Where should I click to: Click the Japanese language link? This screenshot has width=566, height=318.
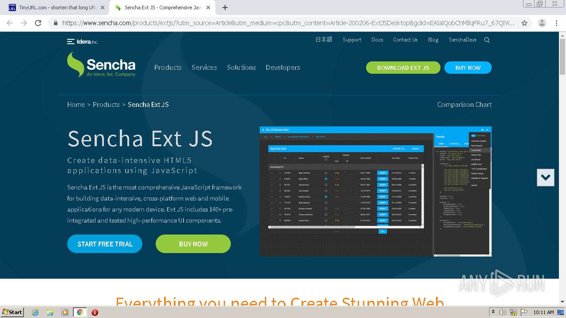(x=324, y=40)
